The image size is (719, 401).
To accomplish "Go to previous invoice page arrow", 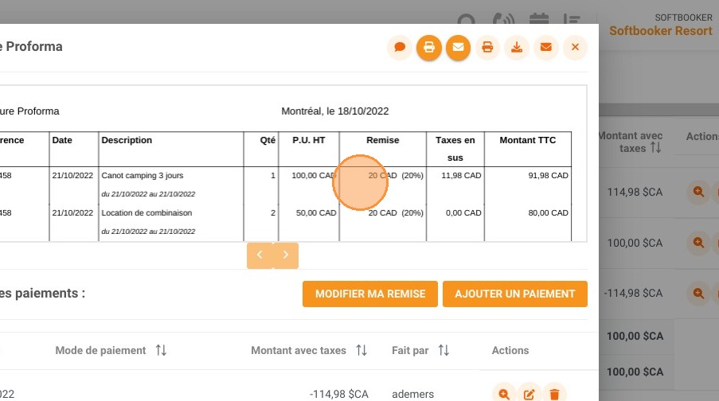I will [x=260, y=255].
